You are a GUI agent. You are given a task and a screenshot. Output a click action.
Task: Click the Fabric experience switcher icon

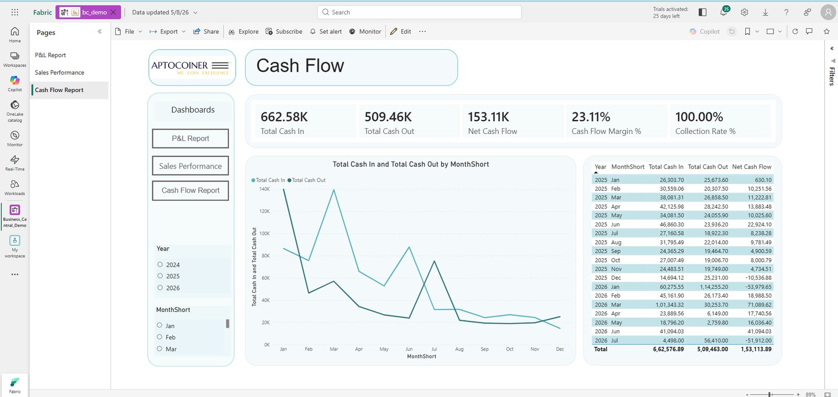tap(15, 385)
